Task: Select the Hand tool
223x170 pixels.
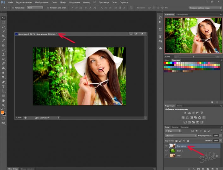Action: [x=3, y=100]
